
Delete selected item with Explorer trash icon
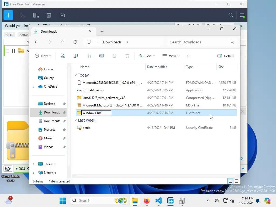(127, 56)
